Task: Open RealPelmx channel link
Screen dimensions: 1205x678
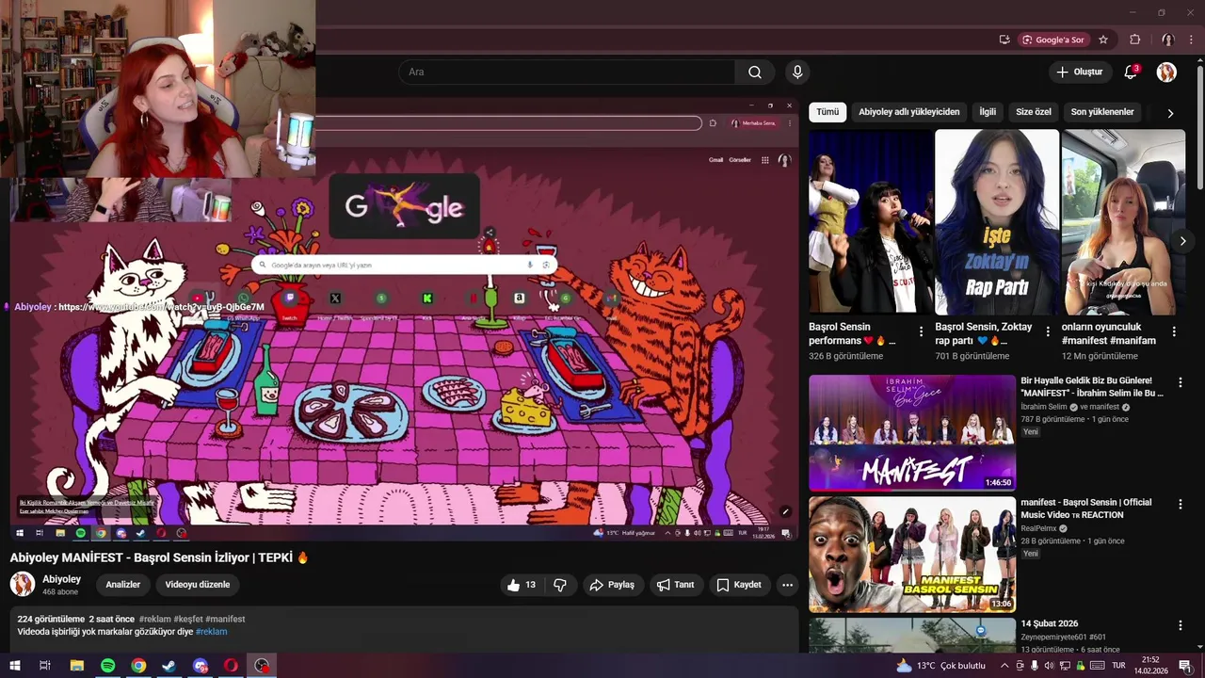Action: 1038,528
